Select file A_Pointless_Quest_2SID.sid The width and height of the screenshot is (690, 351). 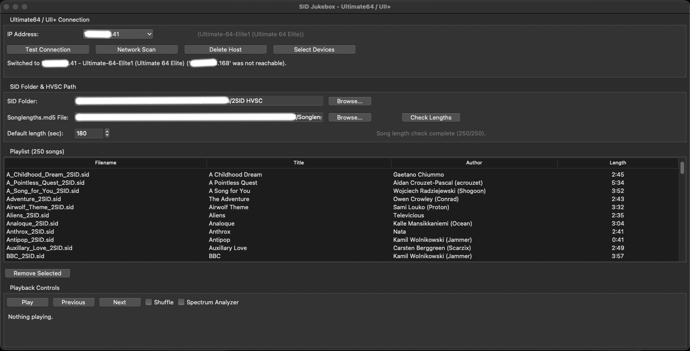[45, 183]
